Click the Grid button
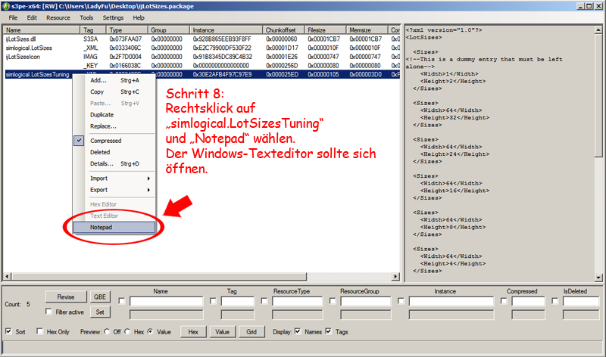 (251, 332)
